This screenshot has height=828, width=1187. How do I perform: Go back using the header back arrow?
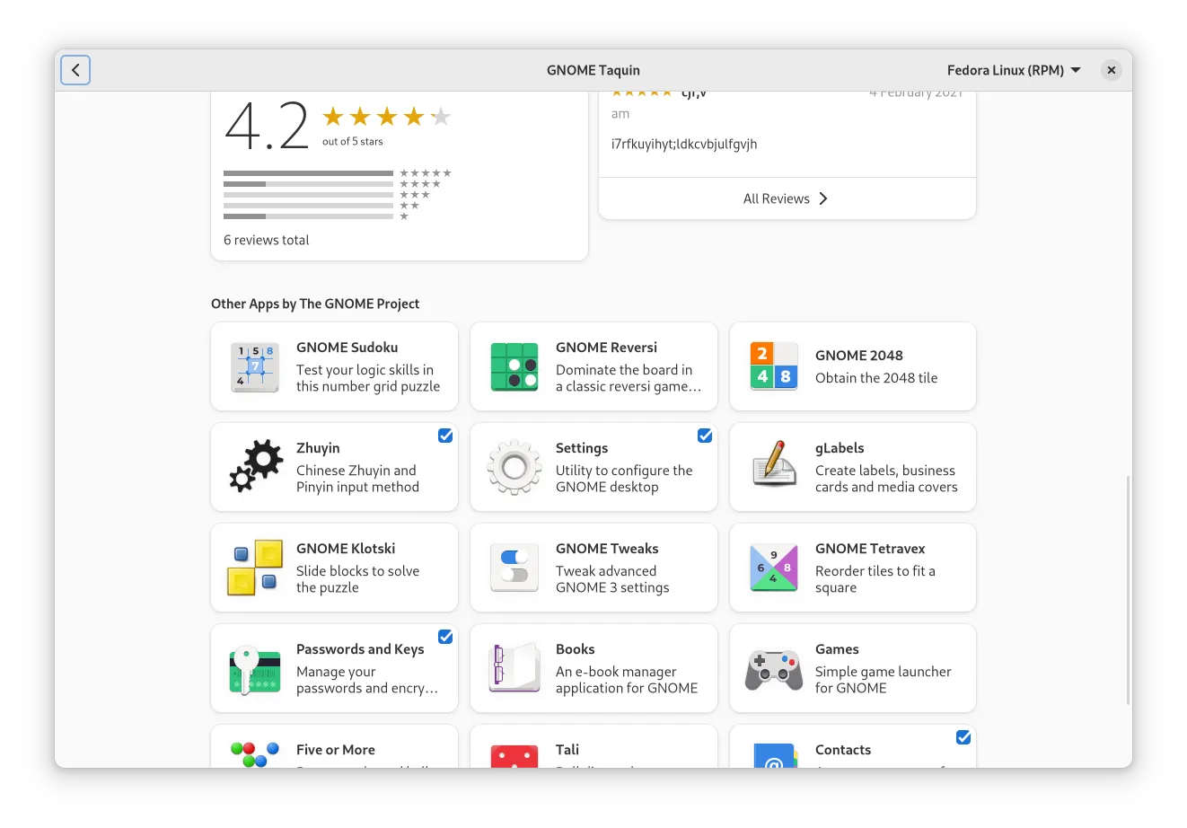click(x=75, y=70)
